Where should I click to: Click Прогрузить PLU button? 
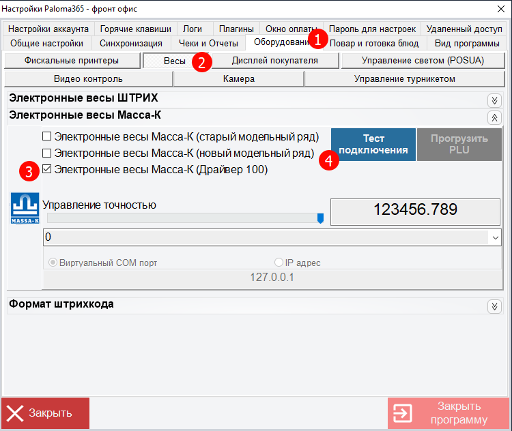[459, 144]
